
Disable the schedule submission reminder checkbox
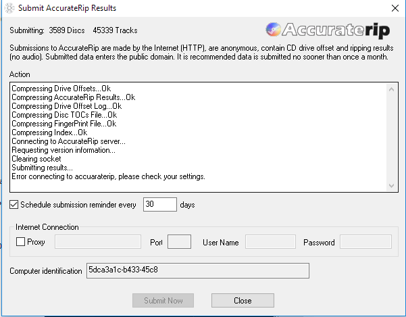(x=15, y=204)
